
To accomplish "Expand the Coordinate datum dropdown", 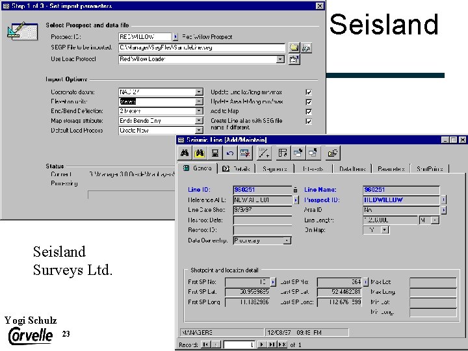I will tap(199, 92).
